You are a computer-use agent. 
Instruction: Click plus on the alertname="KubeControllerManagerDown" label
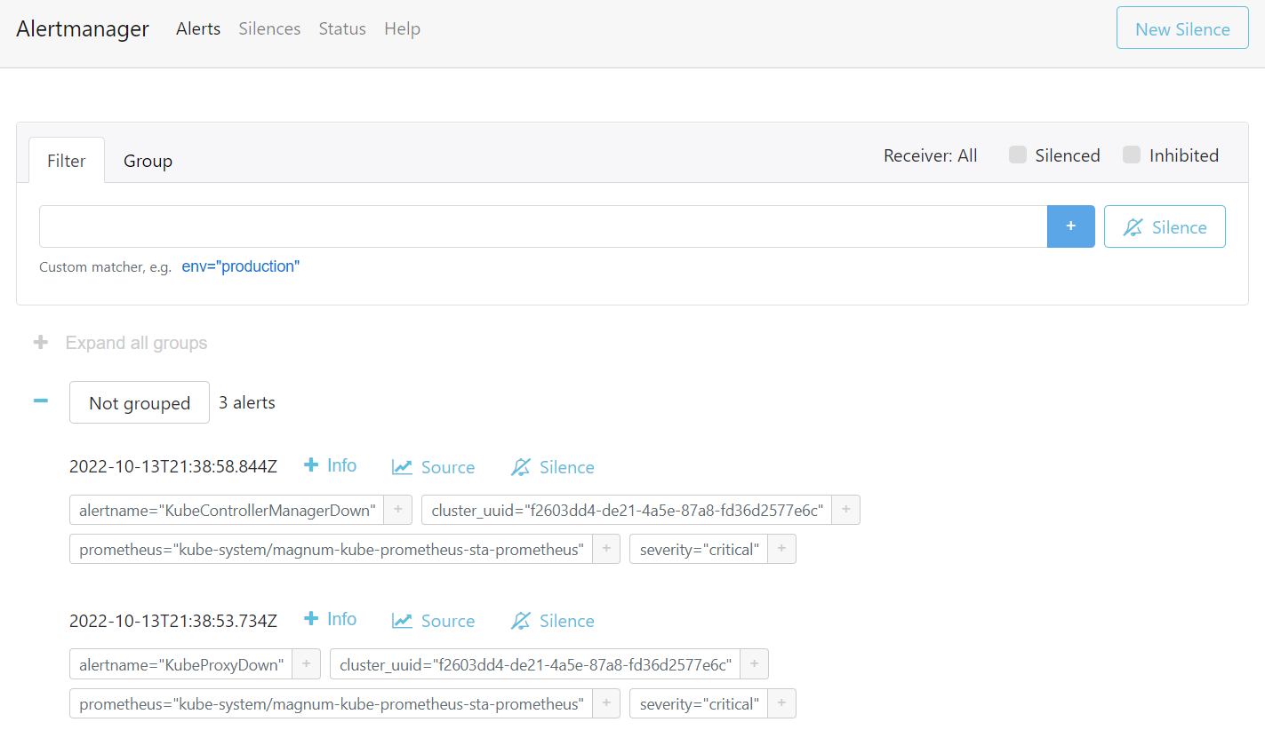[397, 510]
